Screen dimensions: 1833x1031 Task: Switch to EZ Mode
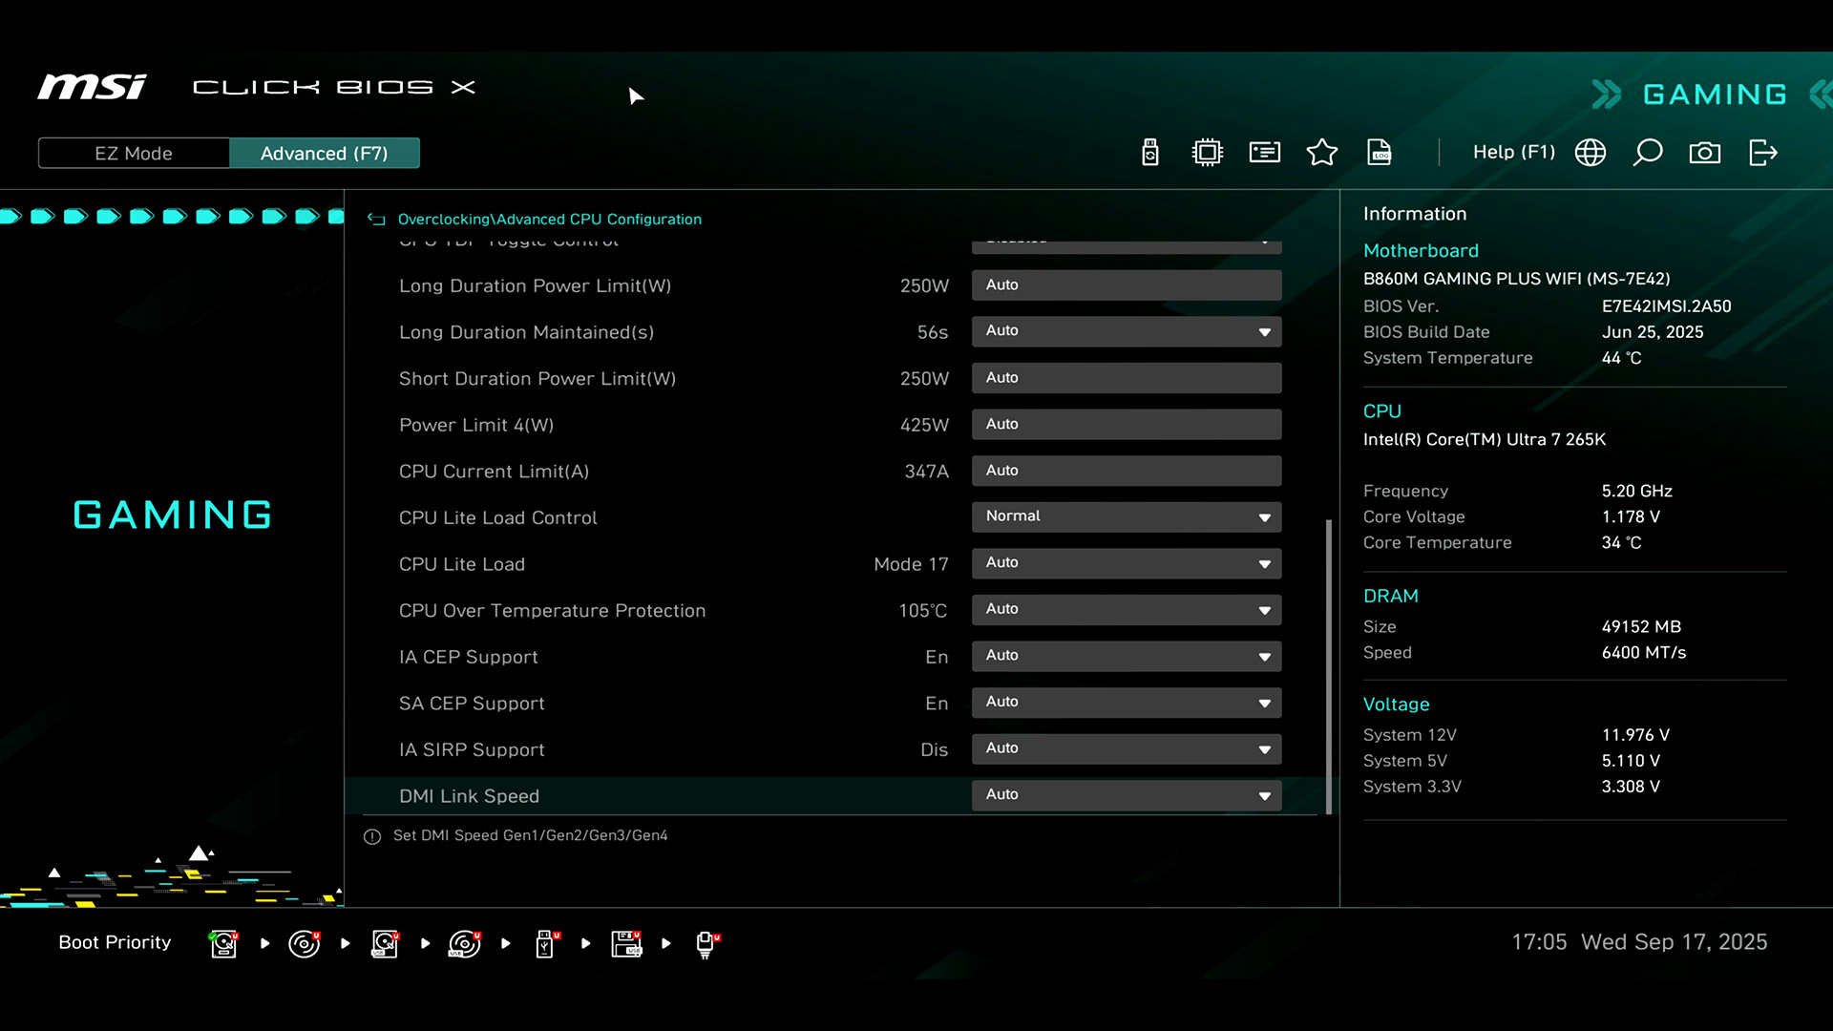(134, 154)
